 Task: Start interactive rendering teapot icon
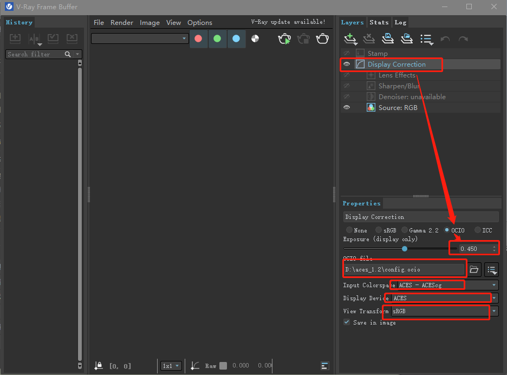click(284, 39)
